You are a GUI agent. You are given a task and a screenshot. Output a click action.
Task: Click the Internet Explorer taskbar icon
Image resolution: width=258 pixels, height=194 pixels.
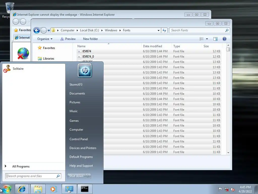[22, 189]
